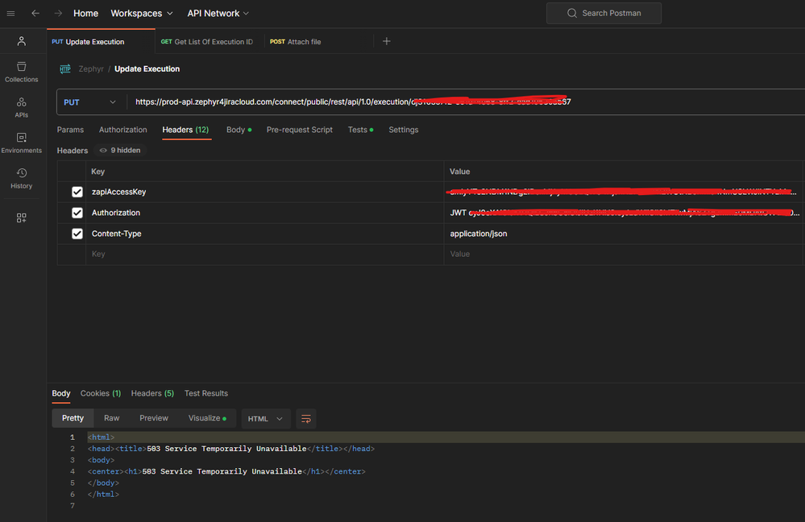Expand the API Network dropdown
This screenshot has width=805, height=522.
click(218, 14)
